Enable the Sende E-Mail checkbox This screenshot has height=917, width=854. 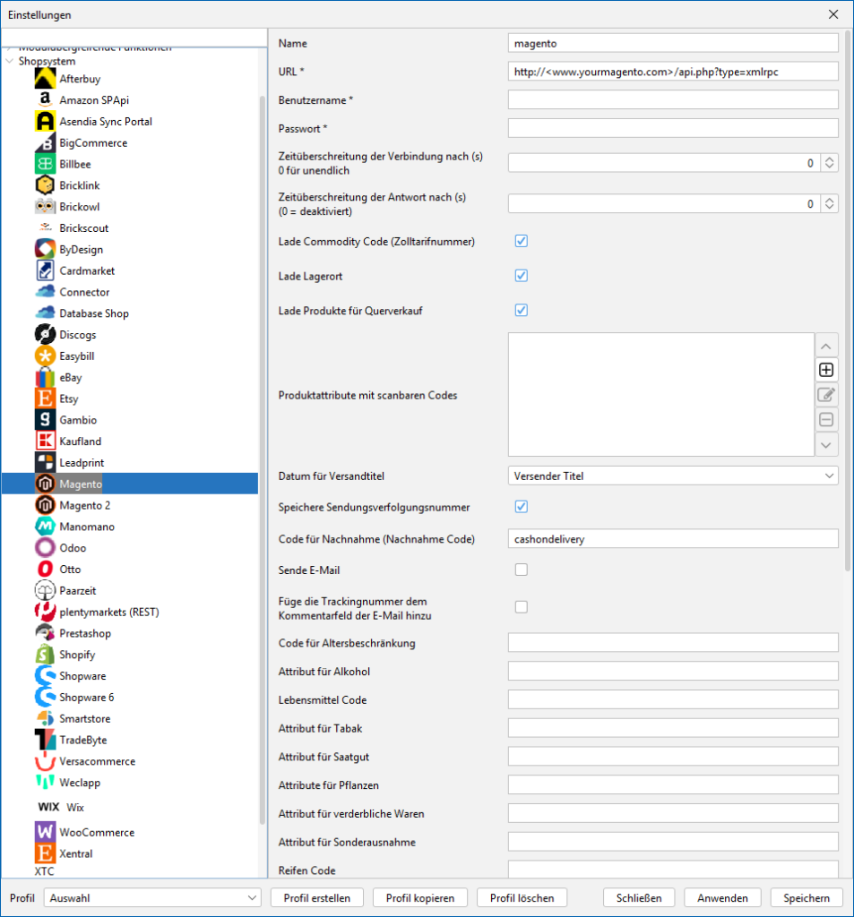pos(522,570)
